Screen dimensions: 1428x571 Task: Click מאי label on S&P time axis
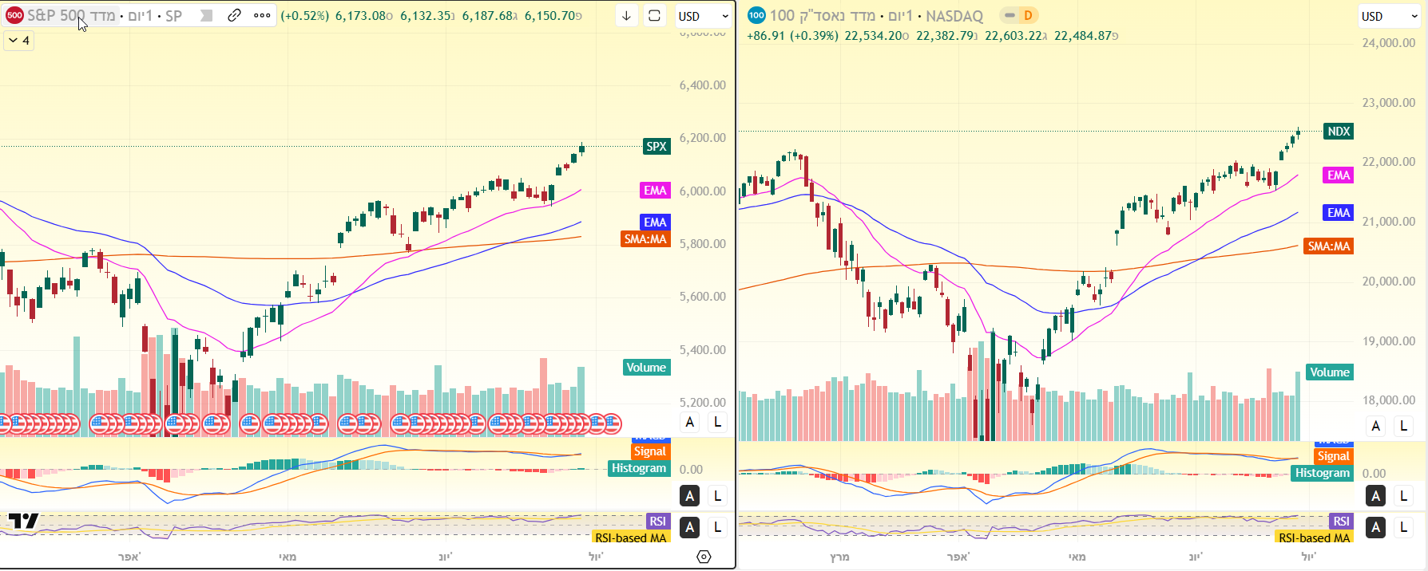click(x=288, y=557)
